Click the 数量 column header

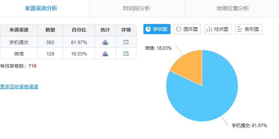50,30
